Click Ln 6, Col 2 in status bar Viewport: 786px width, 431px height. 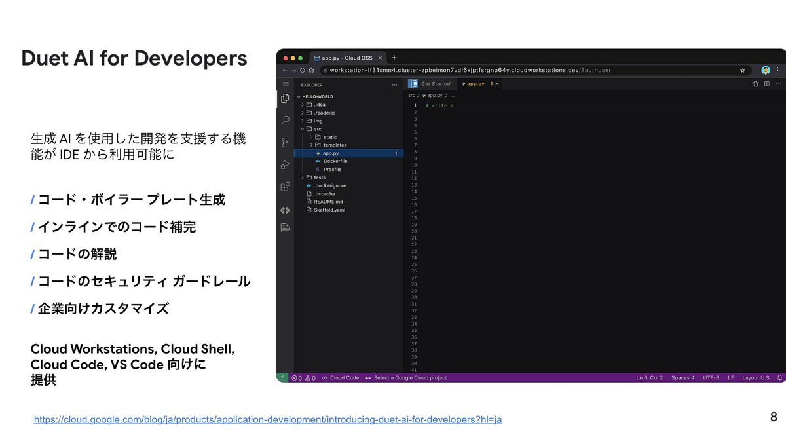pyautogui.click(x=650, y=378)
